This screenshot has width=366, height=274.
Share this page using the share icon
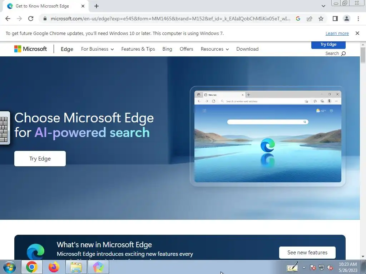point(310,19)
